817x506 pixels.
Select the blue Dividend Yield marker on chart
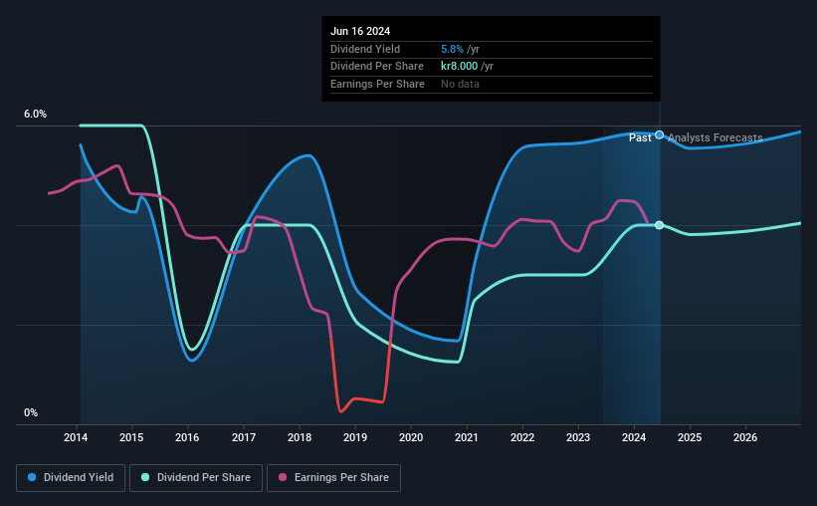point(659,135)
